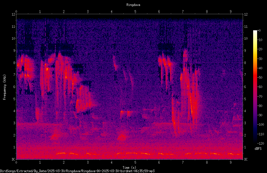Click "7" kHz tick on right frequency axis
The width and height of the screenshot is (267, 173).
(245, 75)
